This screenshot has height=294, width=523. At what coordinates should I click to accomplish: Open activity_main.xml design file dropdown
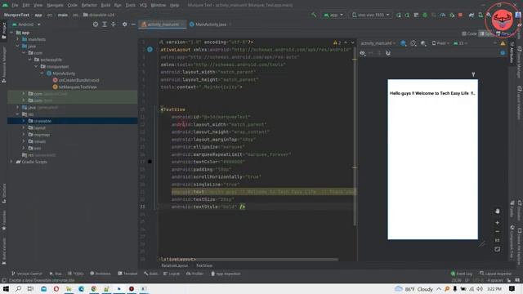[x=378, y=43]
